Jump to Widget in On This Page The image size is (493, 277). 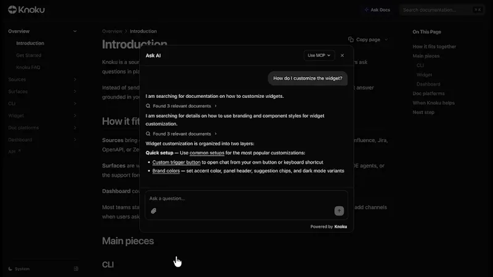point(424,74)
